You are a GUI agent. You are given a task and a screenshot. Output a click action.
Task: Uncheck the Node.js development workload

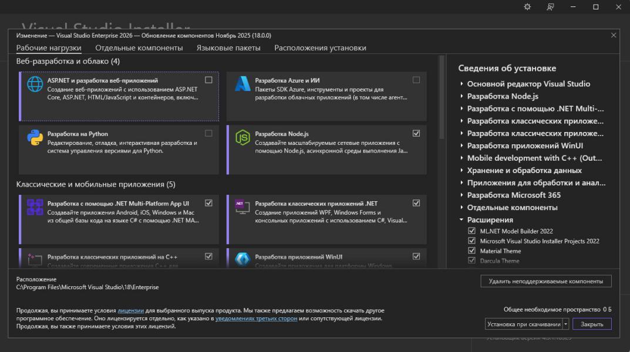[416, 133]
